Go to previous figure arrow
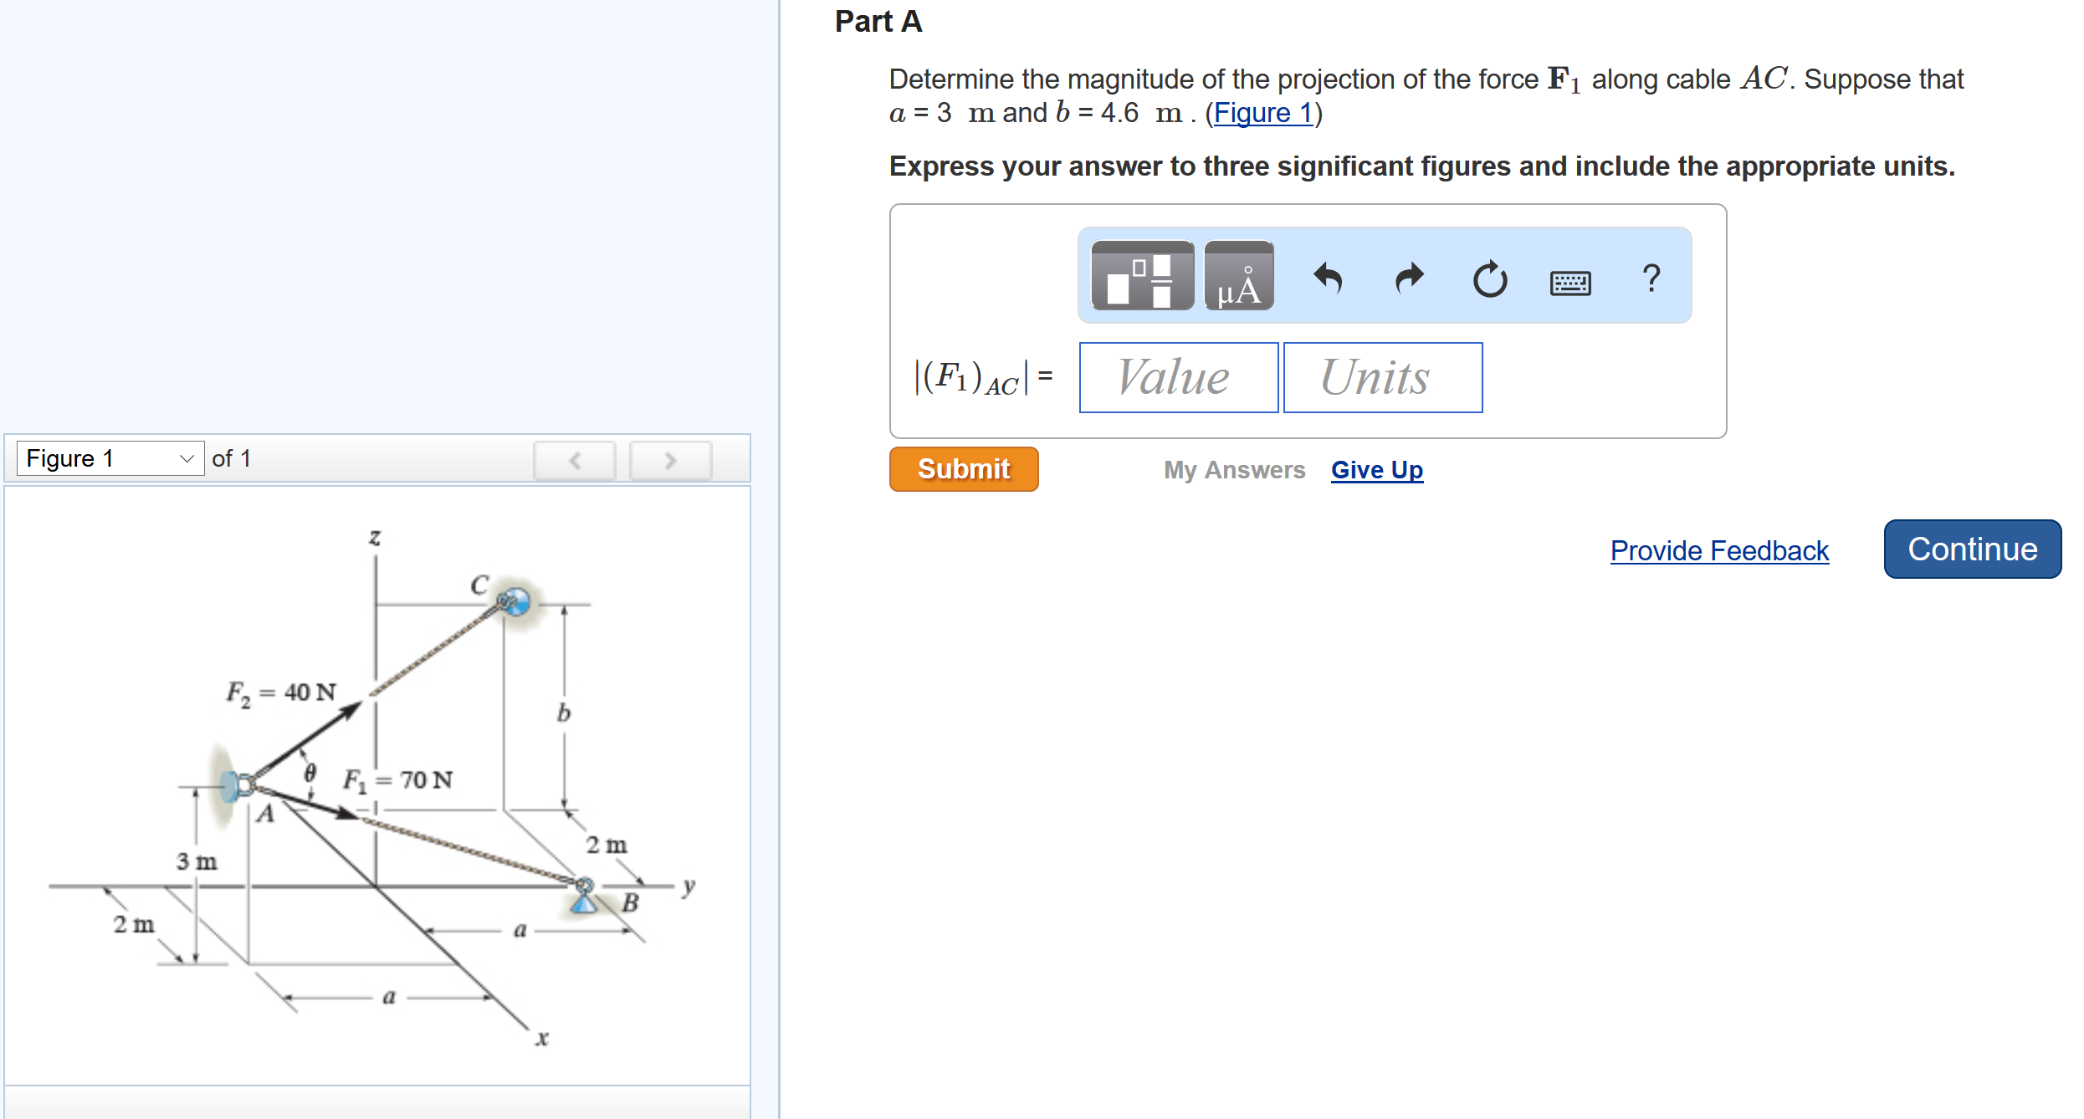 [x=575, y=460]
